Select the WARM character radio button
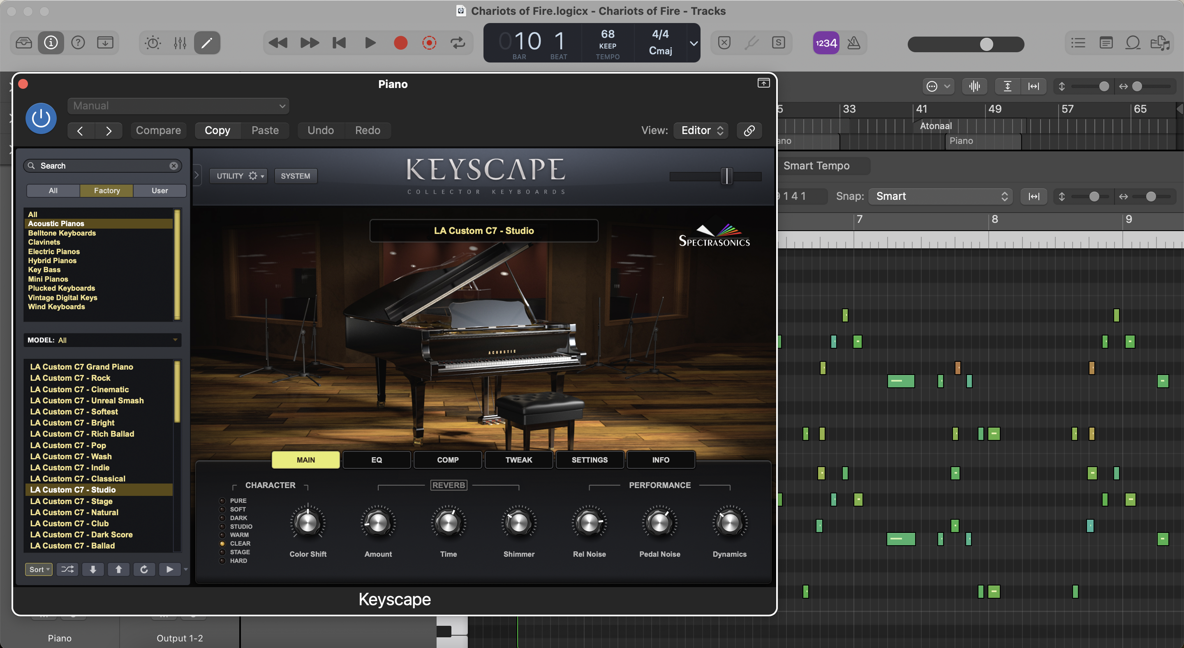The height and width of the screenshot is (648, 1184). [222, 535]
